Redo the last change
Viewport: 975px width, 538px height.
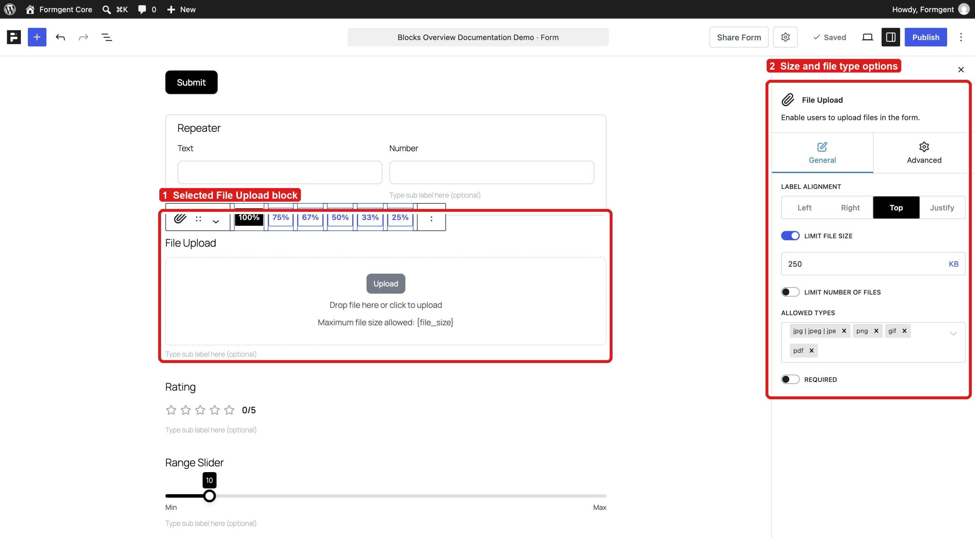point(83,37)
